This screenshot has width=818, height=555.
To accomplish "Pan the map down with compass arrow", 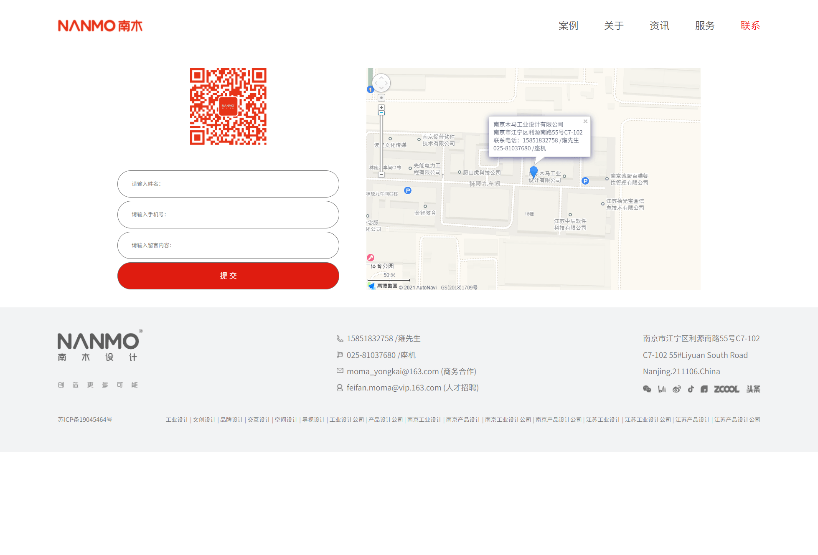I will pos(381,89).
